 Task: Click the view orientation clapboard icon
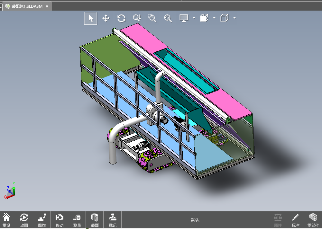click(204, 18)
